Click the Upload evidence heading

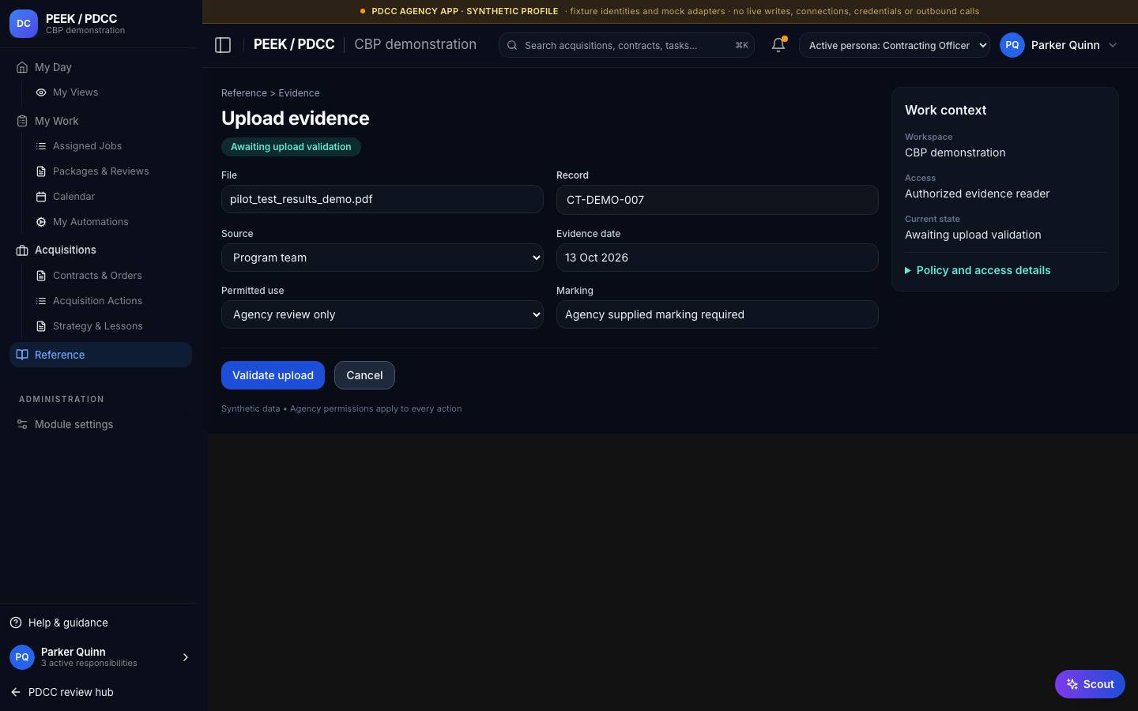click(296, 118)
